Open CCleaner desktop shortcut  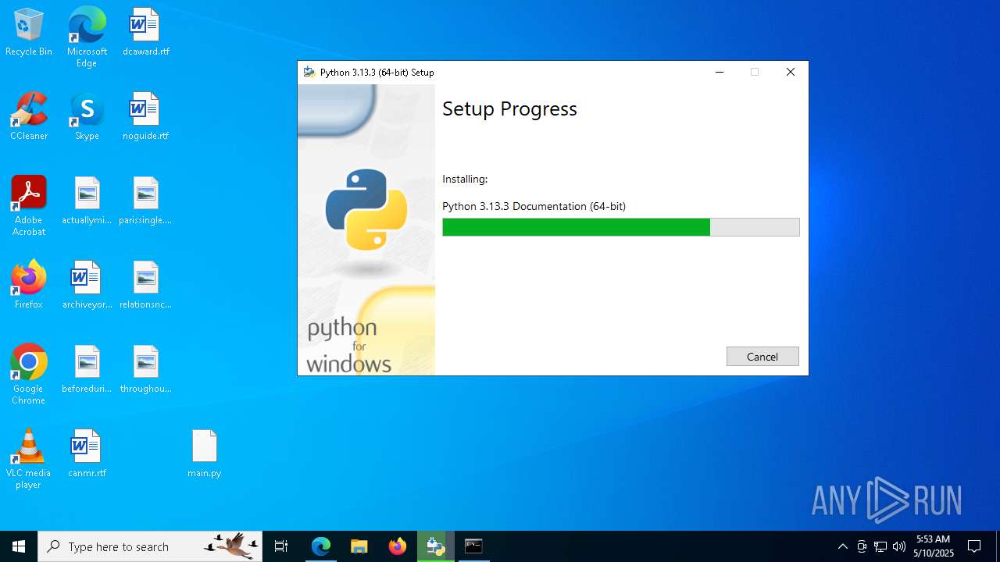[x=29, y=117]
